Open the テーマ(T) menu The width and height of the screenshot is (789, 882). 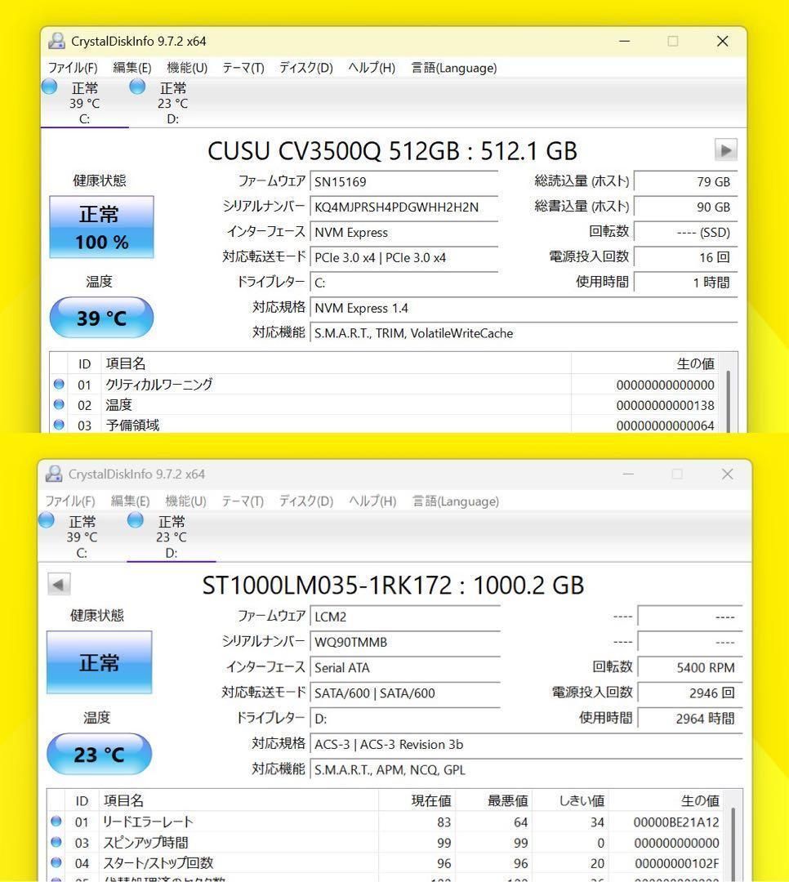tap(242, 68)
